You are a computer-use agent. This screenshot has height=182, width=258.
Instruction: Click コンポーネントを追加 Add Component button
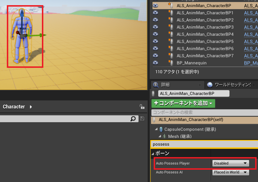click(x=183, y=103)
